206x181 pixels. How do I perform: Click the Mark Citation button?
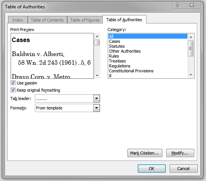click(x=145, y=153)
